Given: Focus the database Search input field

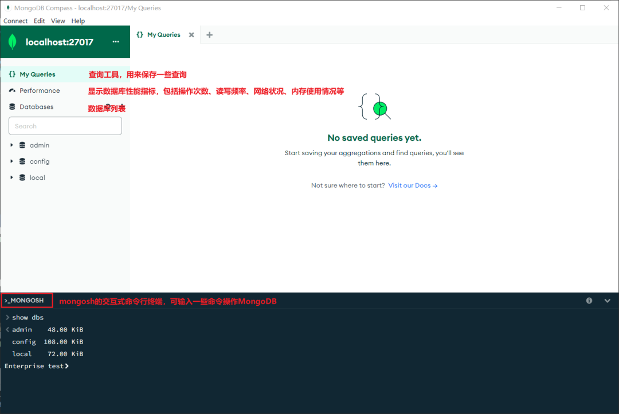Looking at the screenshot, I should click(65, 126).
